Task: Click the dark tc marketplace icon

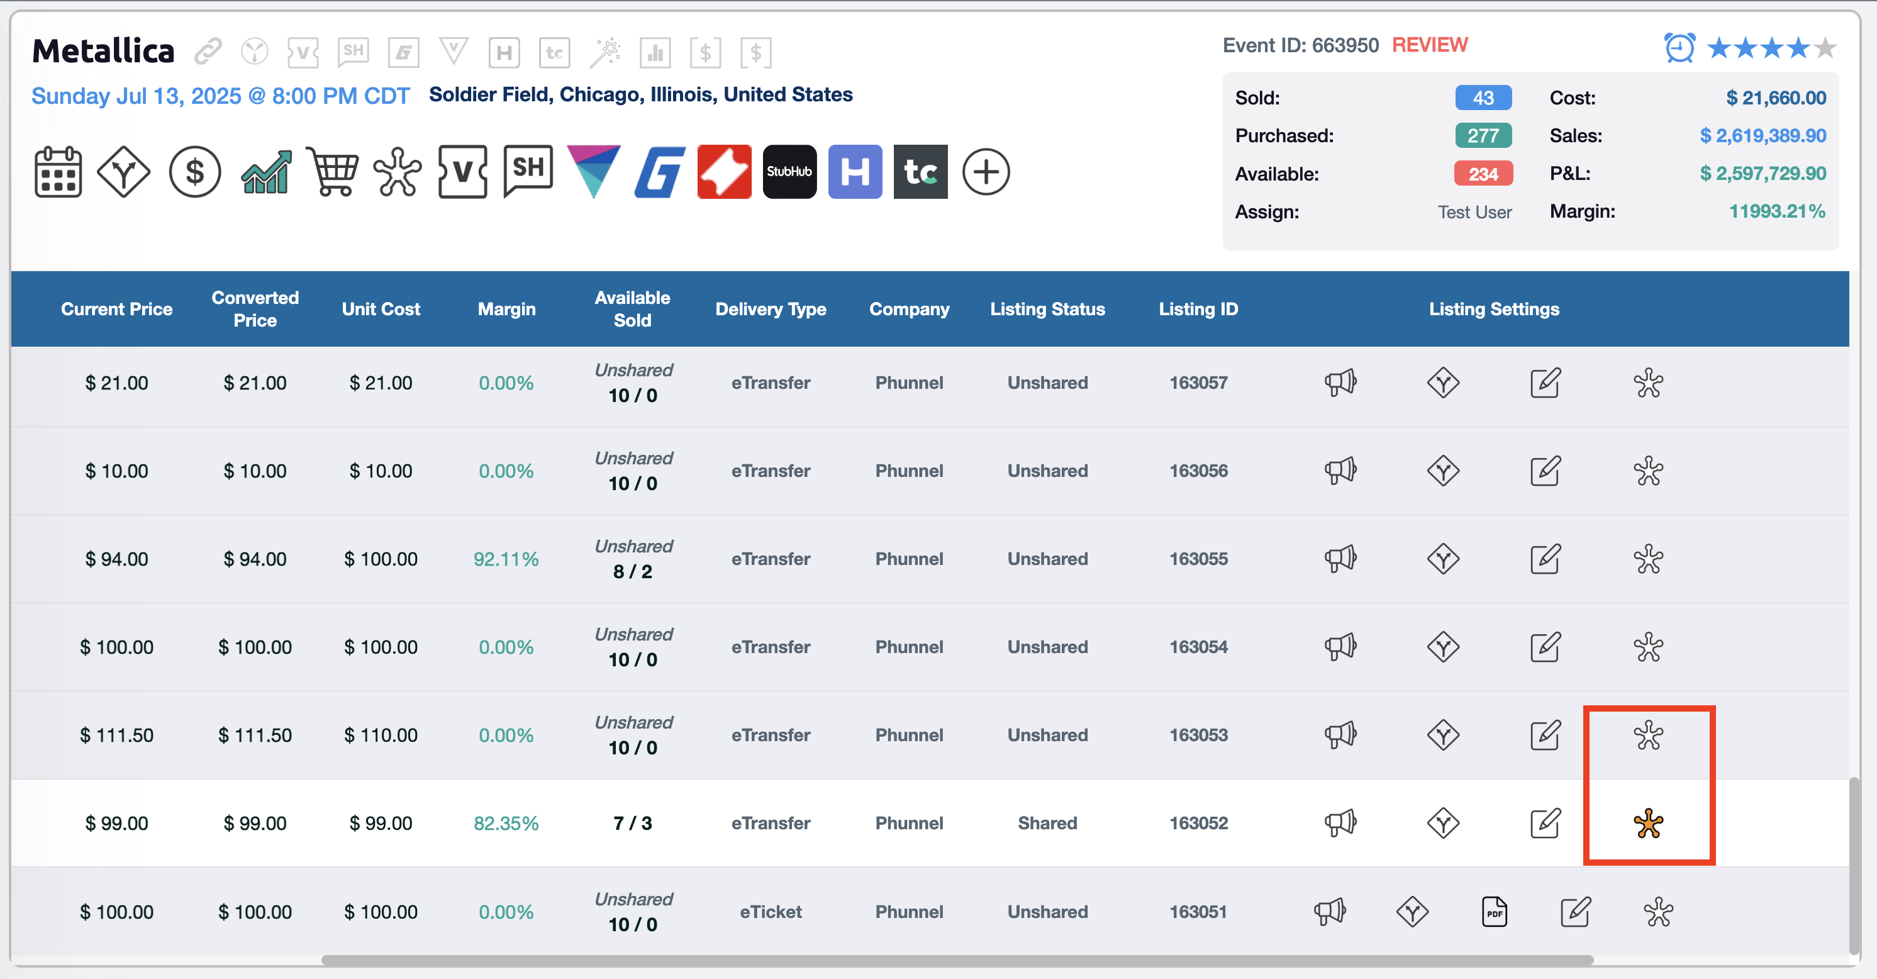Action: (920, 172)
